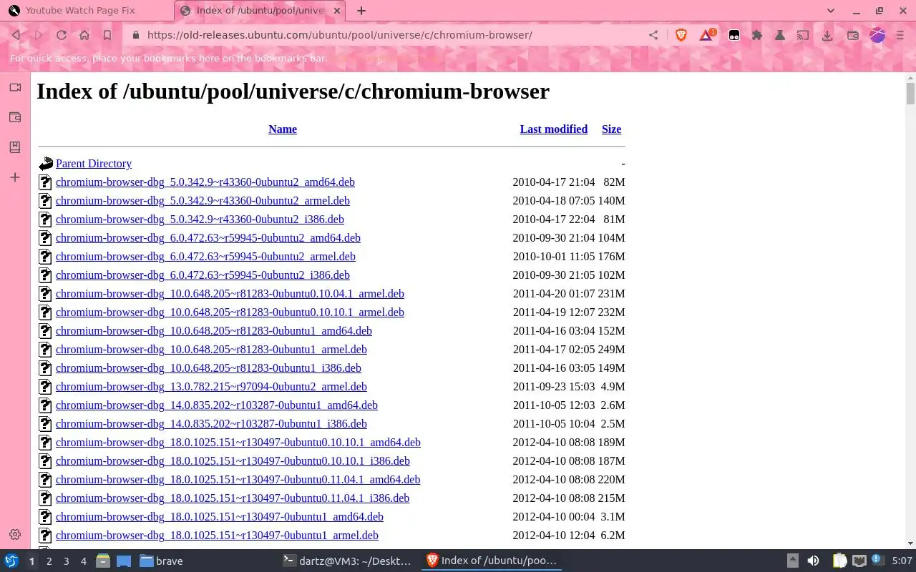This screenshot has width=916, height=572.
Task: Click 10.0.648.205 0ubuntu1 amd64.deb link
Action: coord(214,331)
